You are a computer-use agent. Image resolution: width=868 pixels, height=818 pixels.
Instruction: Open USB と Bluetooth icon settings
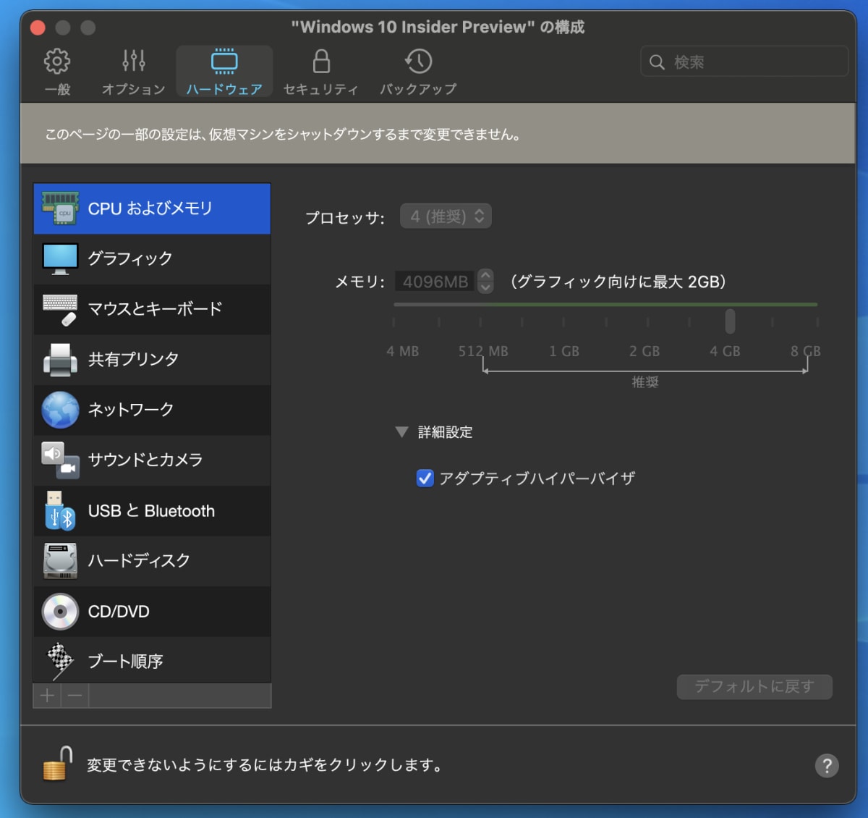pos(60,510)
